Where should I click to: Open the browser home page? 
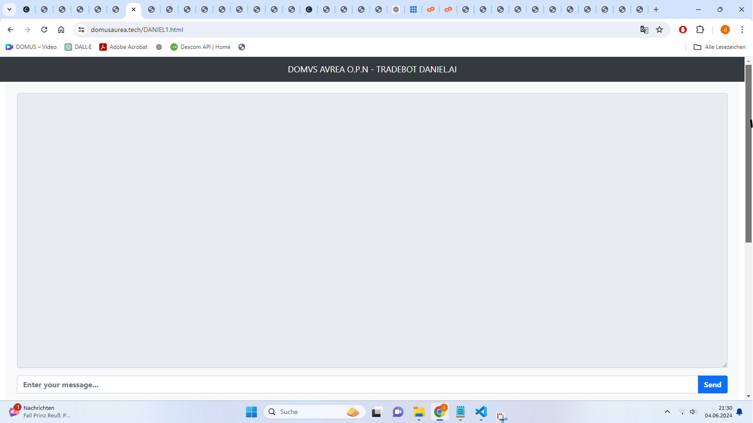point(61,30)
